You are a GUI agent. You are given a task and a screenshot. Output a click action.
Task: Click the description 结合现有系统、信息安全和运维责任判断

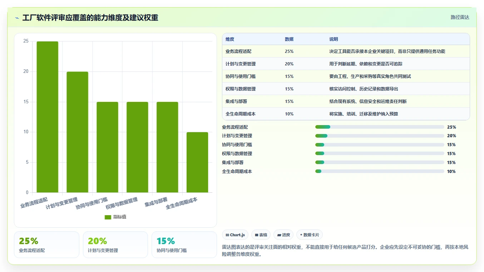[x=368, y=102]
